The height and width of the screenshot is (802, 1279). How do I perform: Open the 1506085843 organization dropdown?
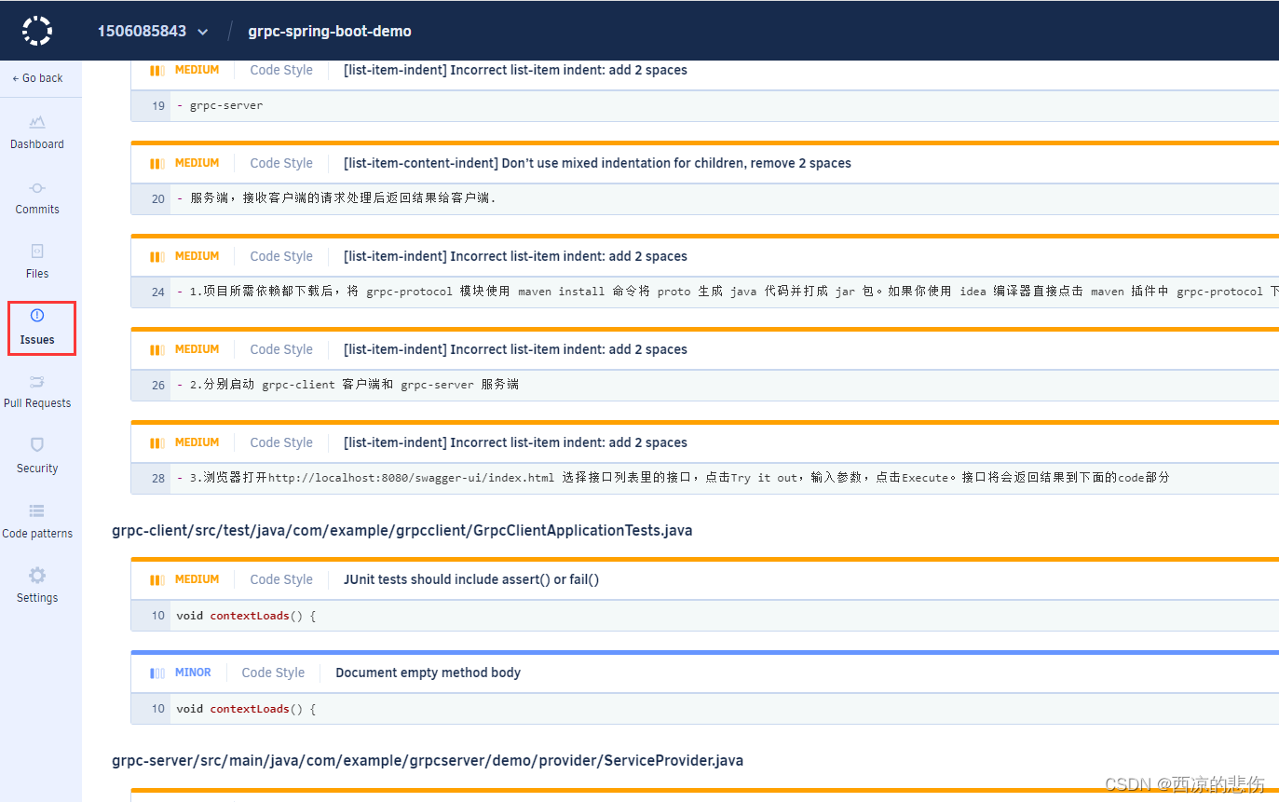click(153, 31)
